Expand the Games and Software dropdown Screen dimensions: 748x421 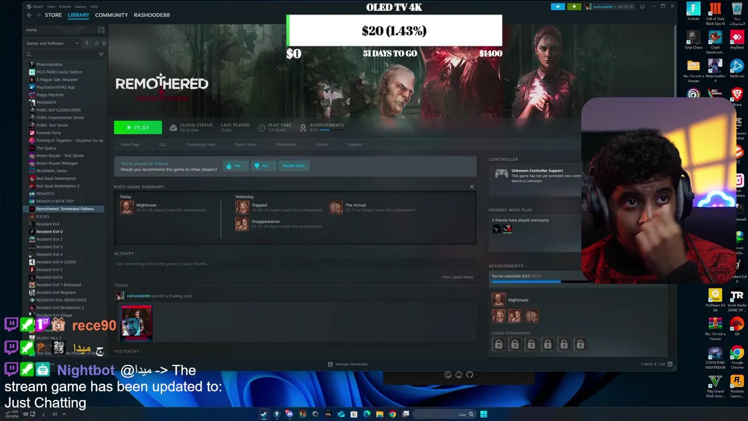pyautogui.click(x=53, y=43)
